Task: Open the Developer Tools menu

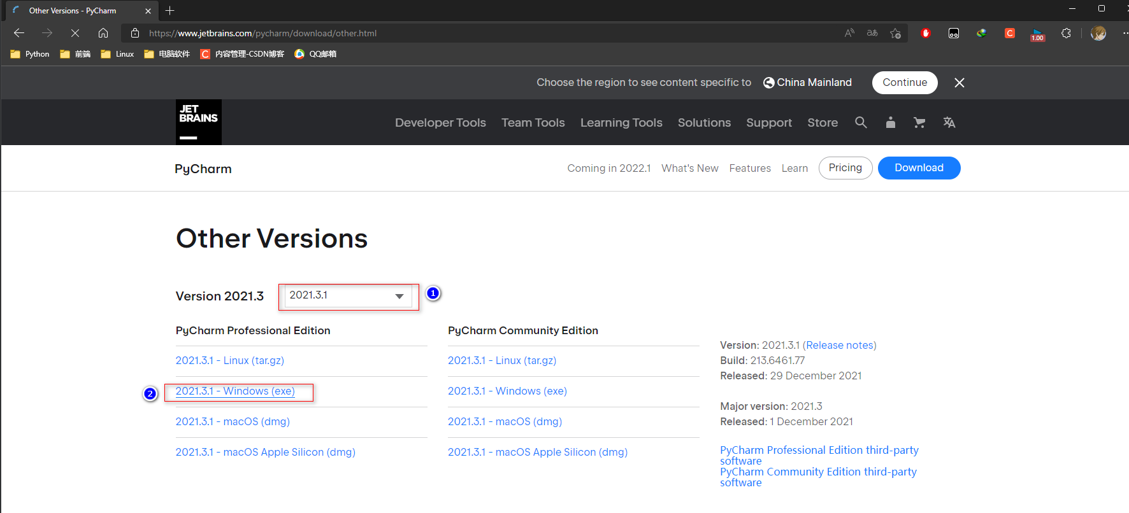Action: pyautogui.click(x=440, y=123)
